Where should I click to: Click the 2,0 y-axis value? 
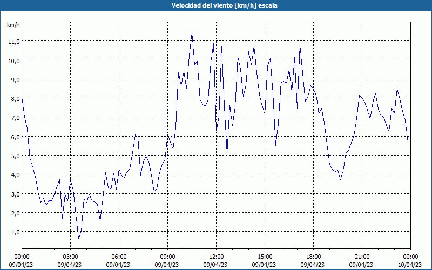[15, 213]
